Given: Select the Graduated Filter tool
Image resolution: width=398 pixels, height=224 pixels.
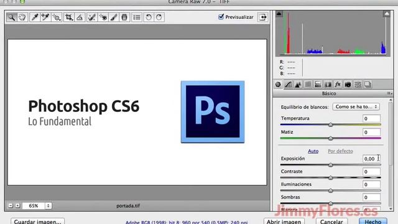Looking at the screenshot, I should click(x=124, y=17).
